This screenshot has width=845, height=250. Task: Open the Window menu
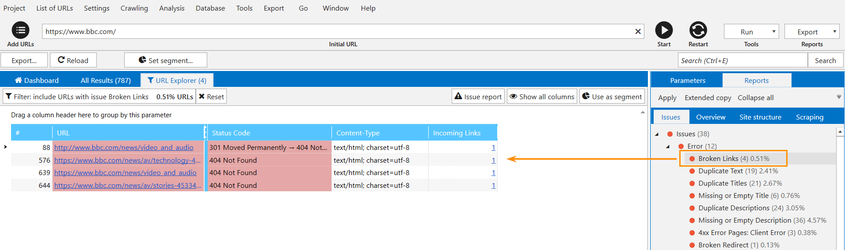click(336, 8)
